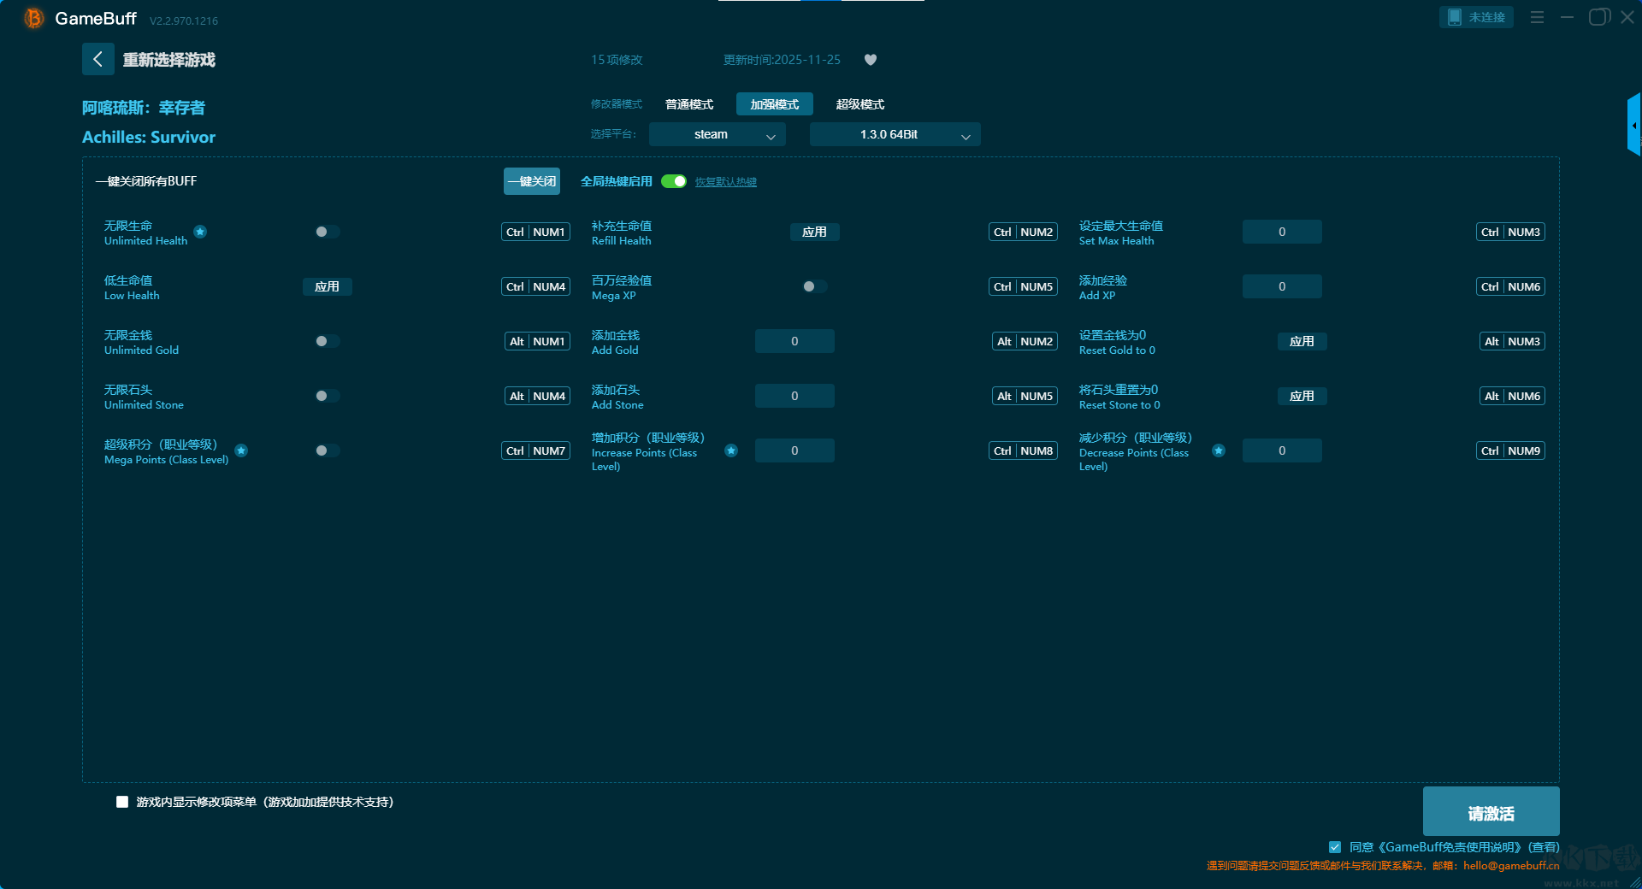Open the hamburger menu in title bar
Screen dimensions: 1642x889
click(x=1537, y=17)
